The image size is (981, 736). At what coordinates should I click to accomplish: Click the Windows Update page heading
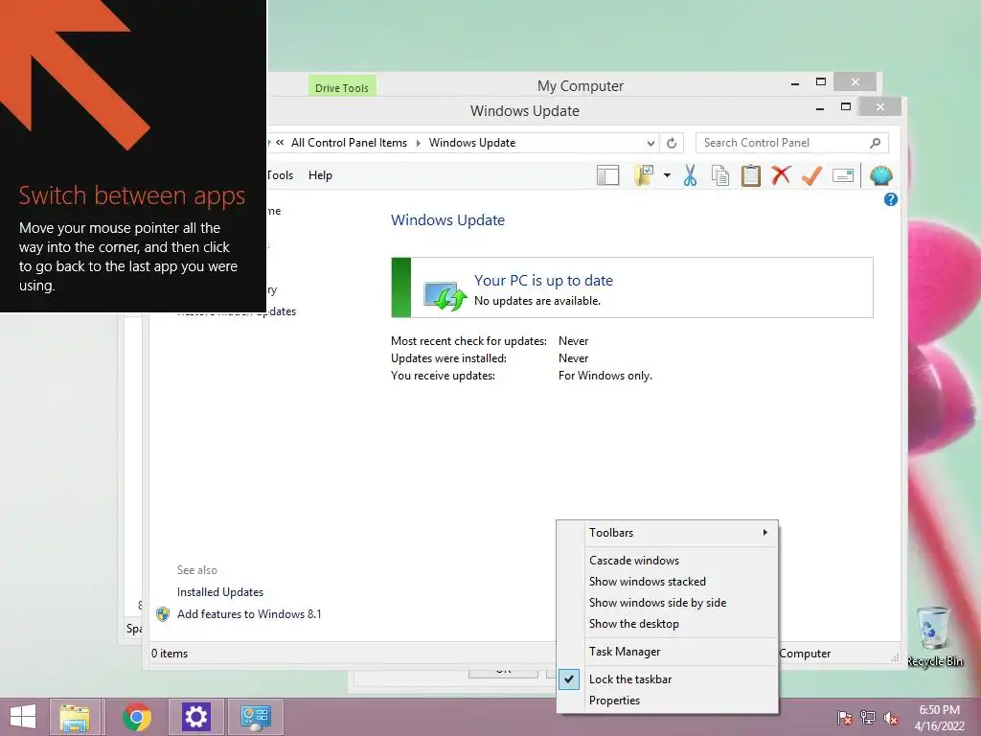point(447,220)
